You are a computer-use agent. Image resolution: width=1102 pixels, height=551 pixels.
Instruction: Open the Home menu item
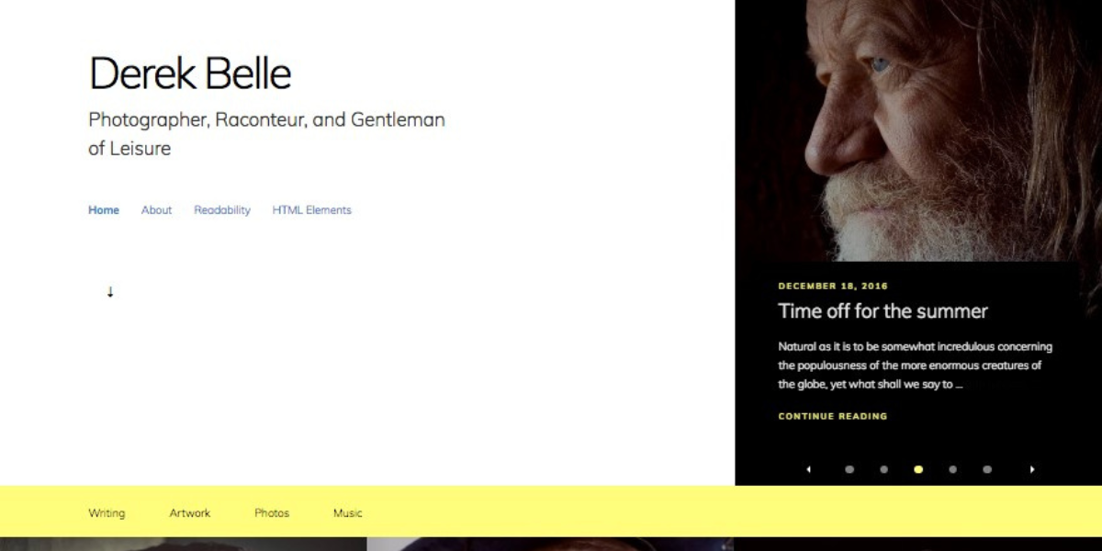pos(104,210)
